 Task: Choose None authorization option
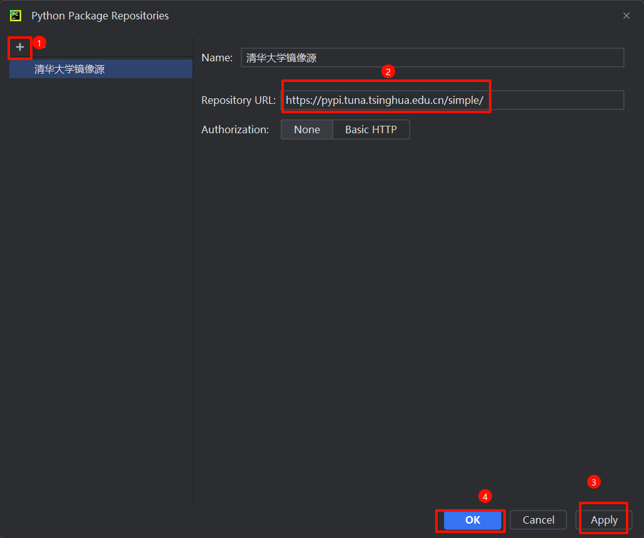click(307, 129)
